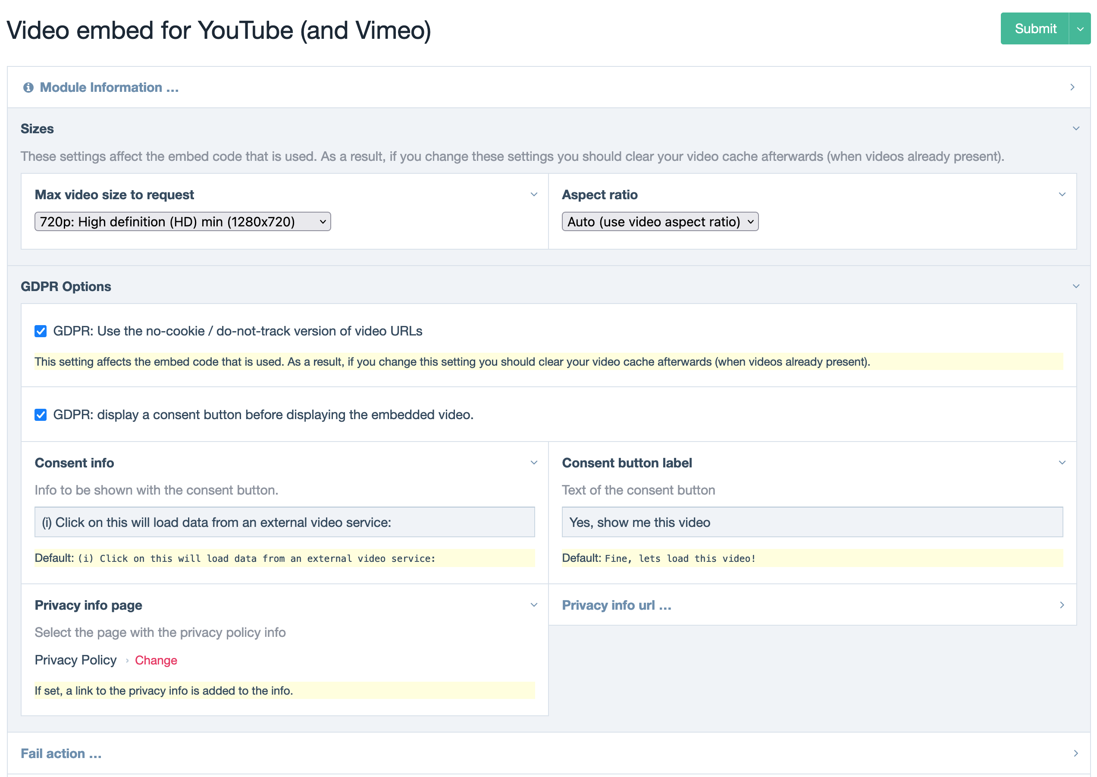This screenshot has width=1097, height=777.
Task: Collapse the Aspect ratio field chevron
Action: pos(1062,195)
